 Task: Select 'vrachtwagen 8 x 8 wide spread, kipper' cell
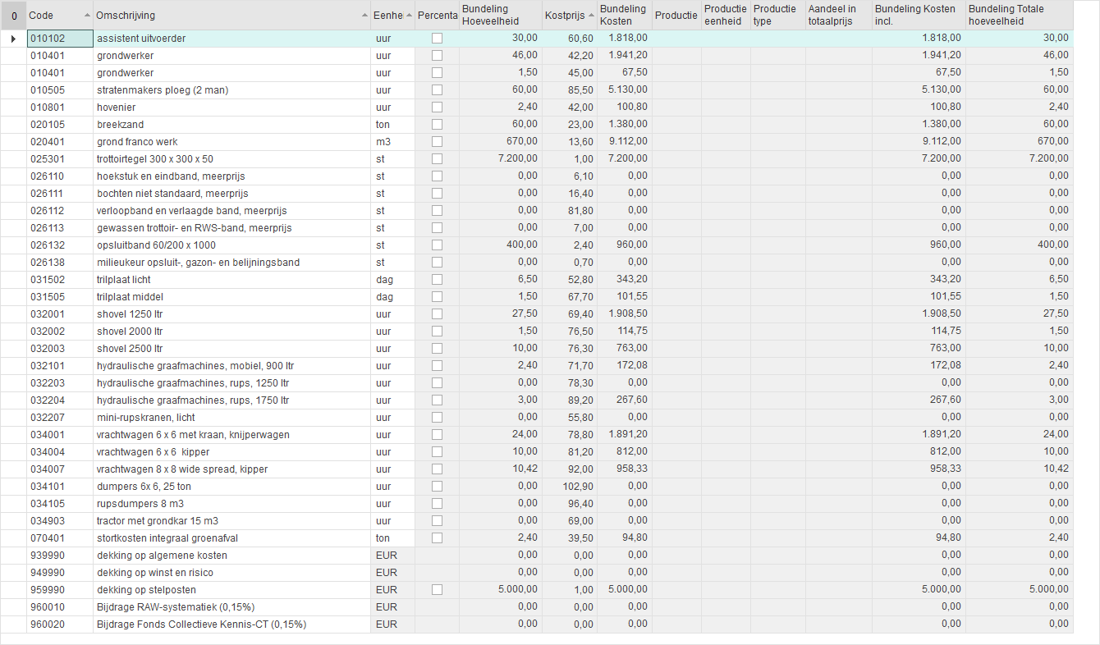[x=232, y=469]
